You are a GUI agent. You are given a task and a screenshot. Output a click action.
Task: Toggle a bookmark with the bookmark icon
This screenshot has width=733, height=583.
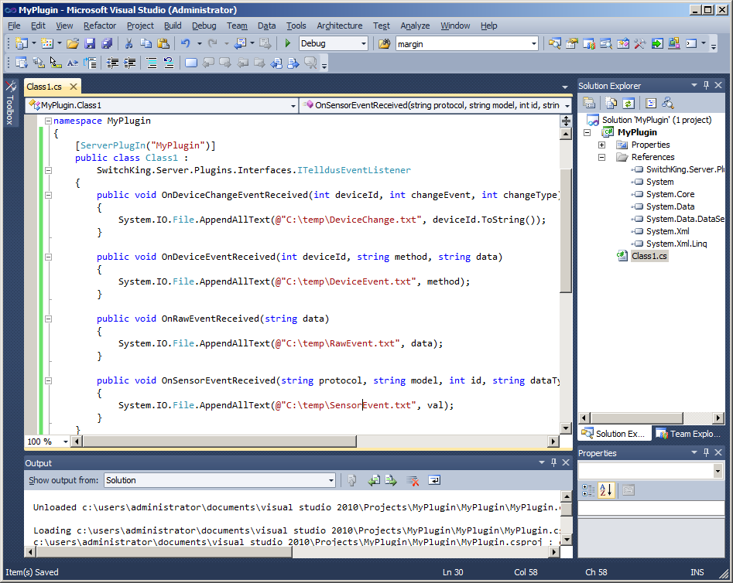(190, 63)
